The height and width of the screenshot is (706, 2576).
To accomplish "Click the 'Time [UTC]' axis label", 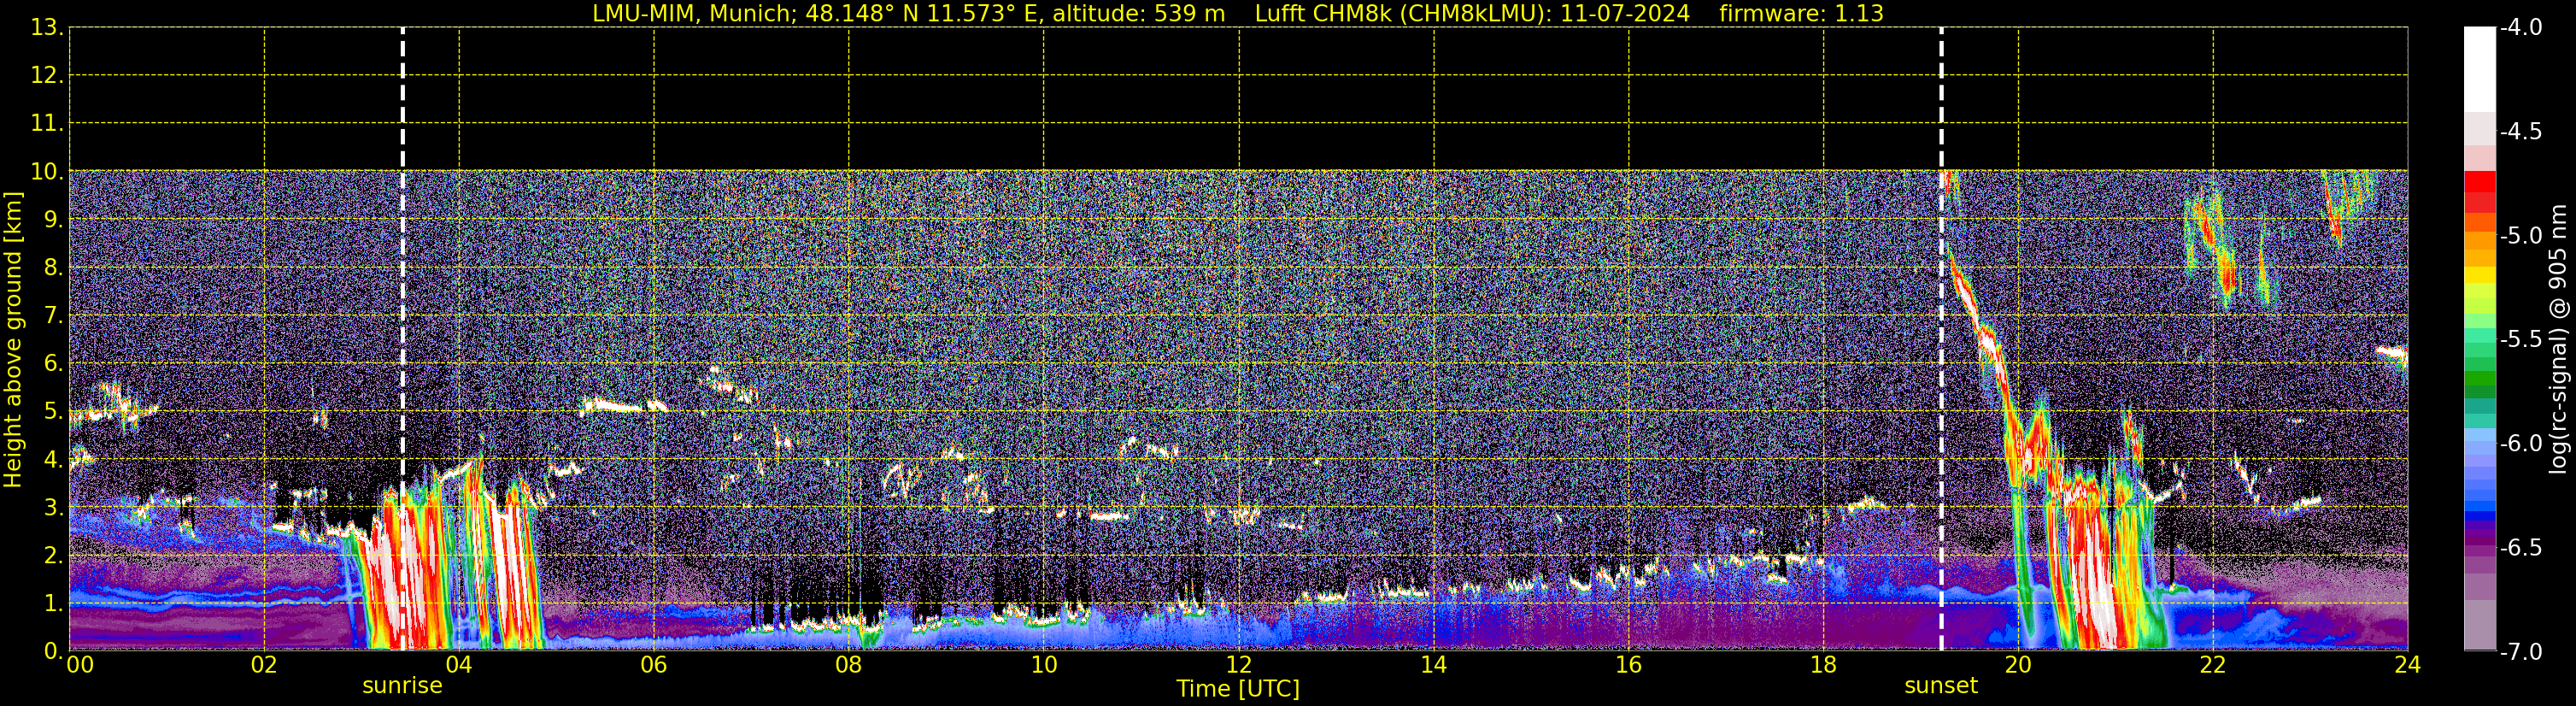I will click(1238, 689).
